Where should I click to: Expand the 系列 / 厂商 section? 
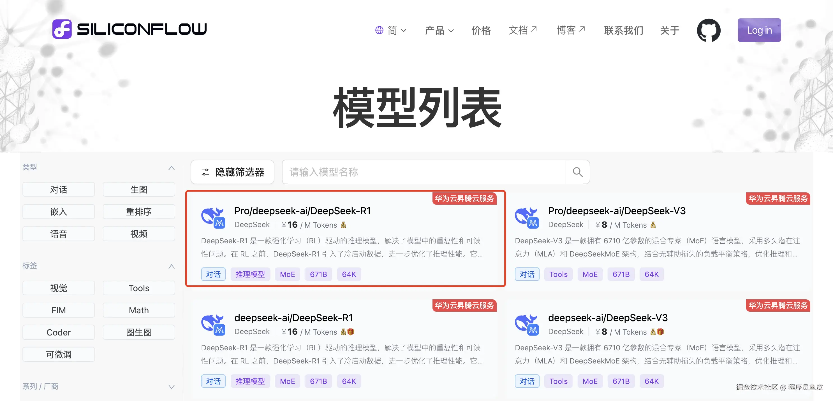pos(171,387)
